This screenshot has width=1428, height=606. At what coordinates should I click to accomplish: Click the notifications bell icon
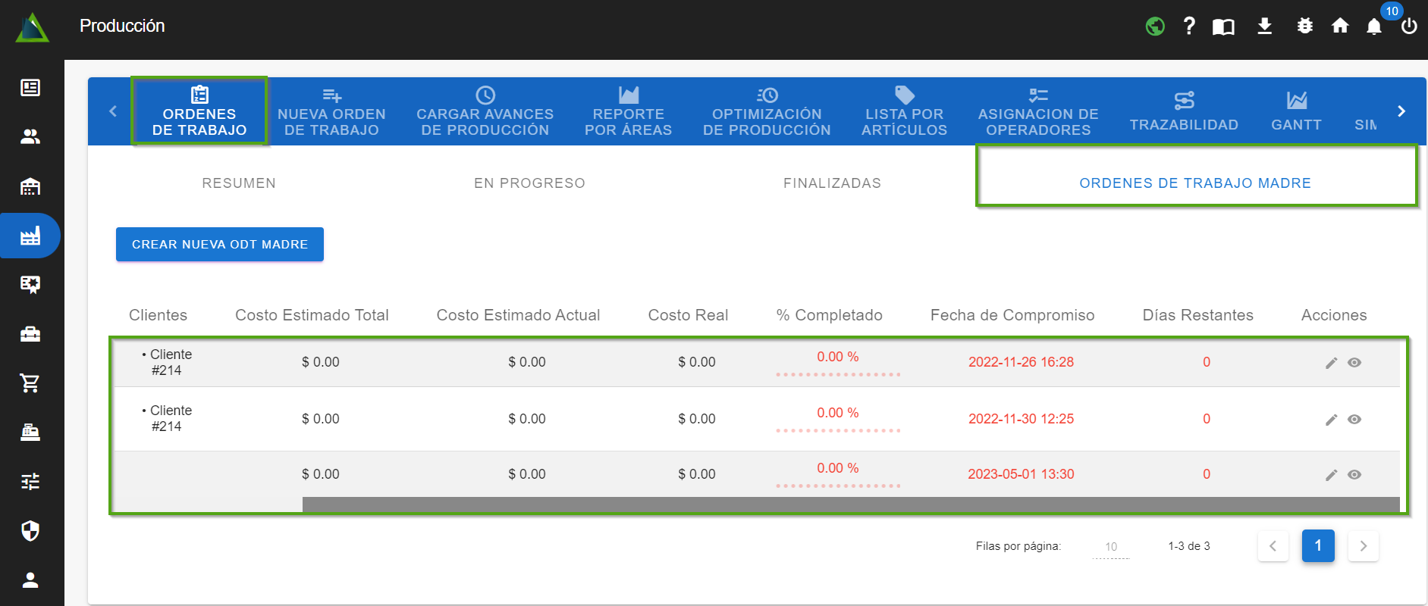pos(1373,27)
